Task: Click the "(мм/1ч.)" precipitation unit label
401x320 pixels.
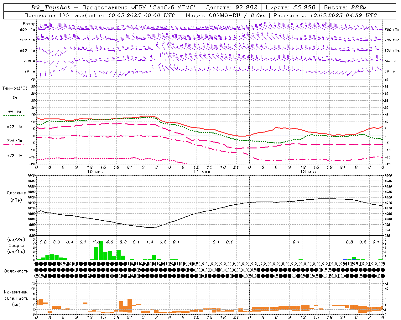Action: 16,252
